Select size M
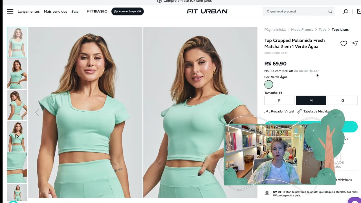Image resolution: width=361 pixels, height=203 pixels. tap(311, 100)
